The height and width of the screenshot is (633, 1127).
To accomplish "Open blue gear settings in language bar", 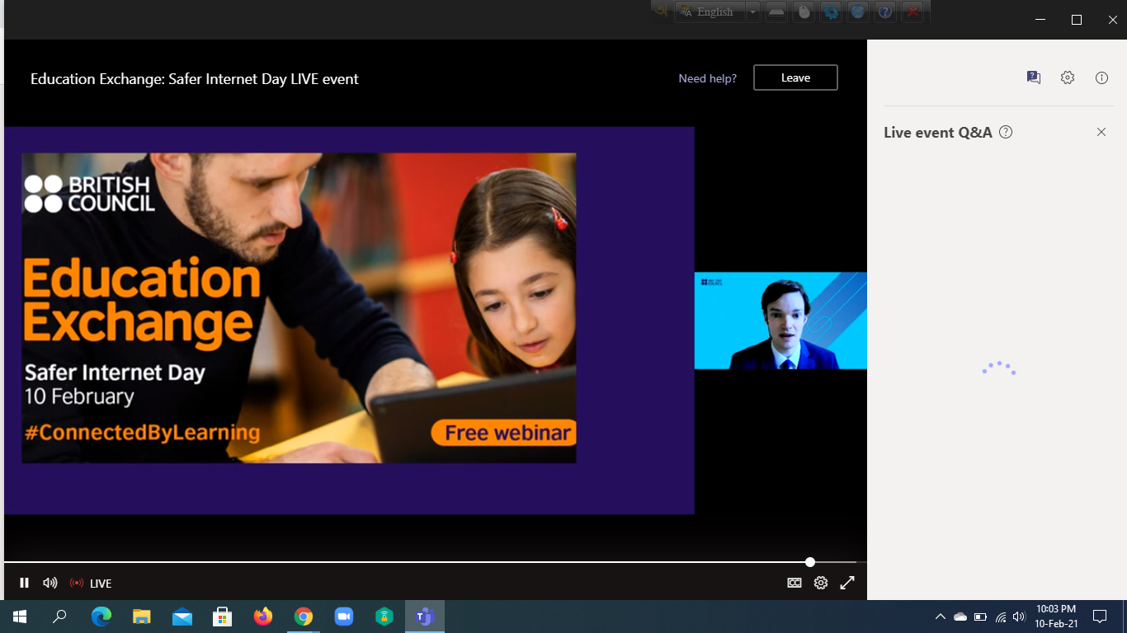I will pos(831,12).
